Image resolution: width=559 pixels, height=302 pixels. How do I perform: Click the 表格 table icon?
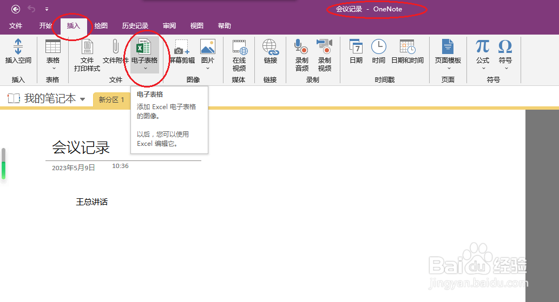(x=53, y=46)
